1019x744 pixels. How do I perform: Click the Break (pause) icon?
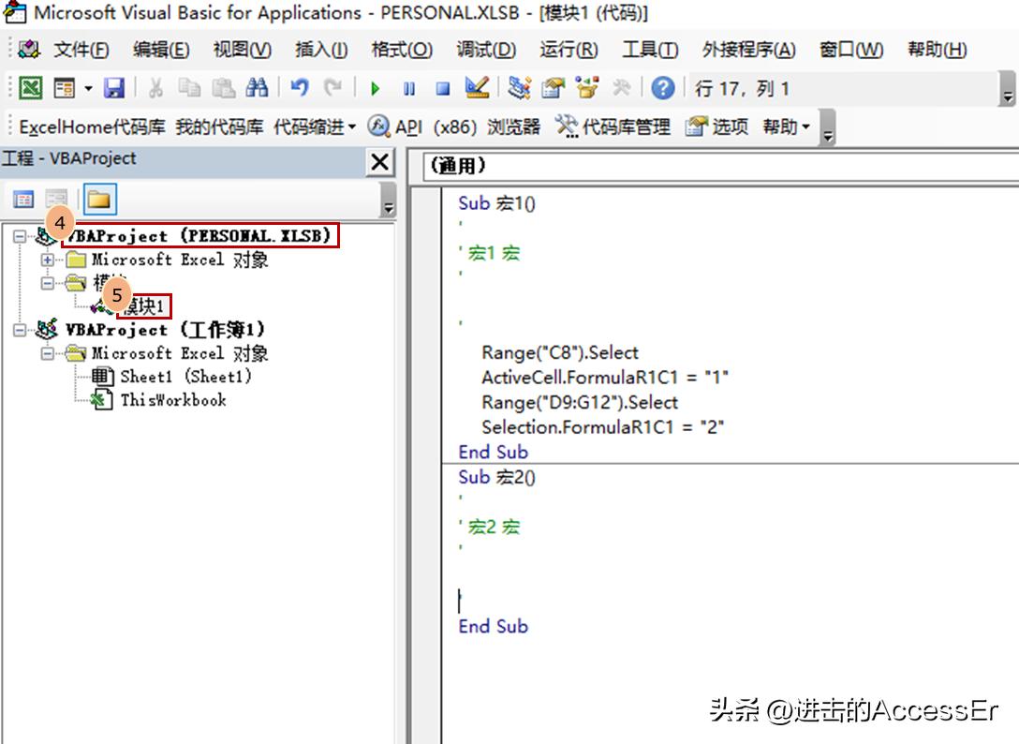point(409,87)
